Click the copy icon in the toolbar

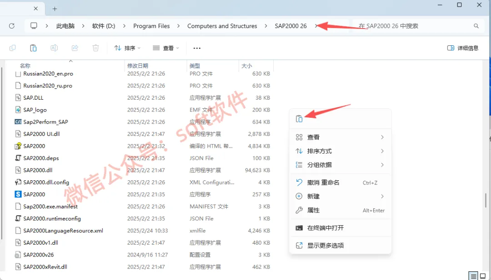pos(13,48)
